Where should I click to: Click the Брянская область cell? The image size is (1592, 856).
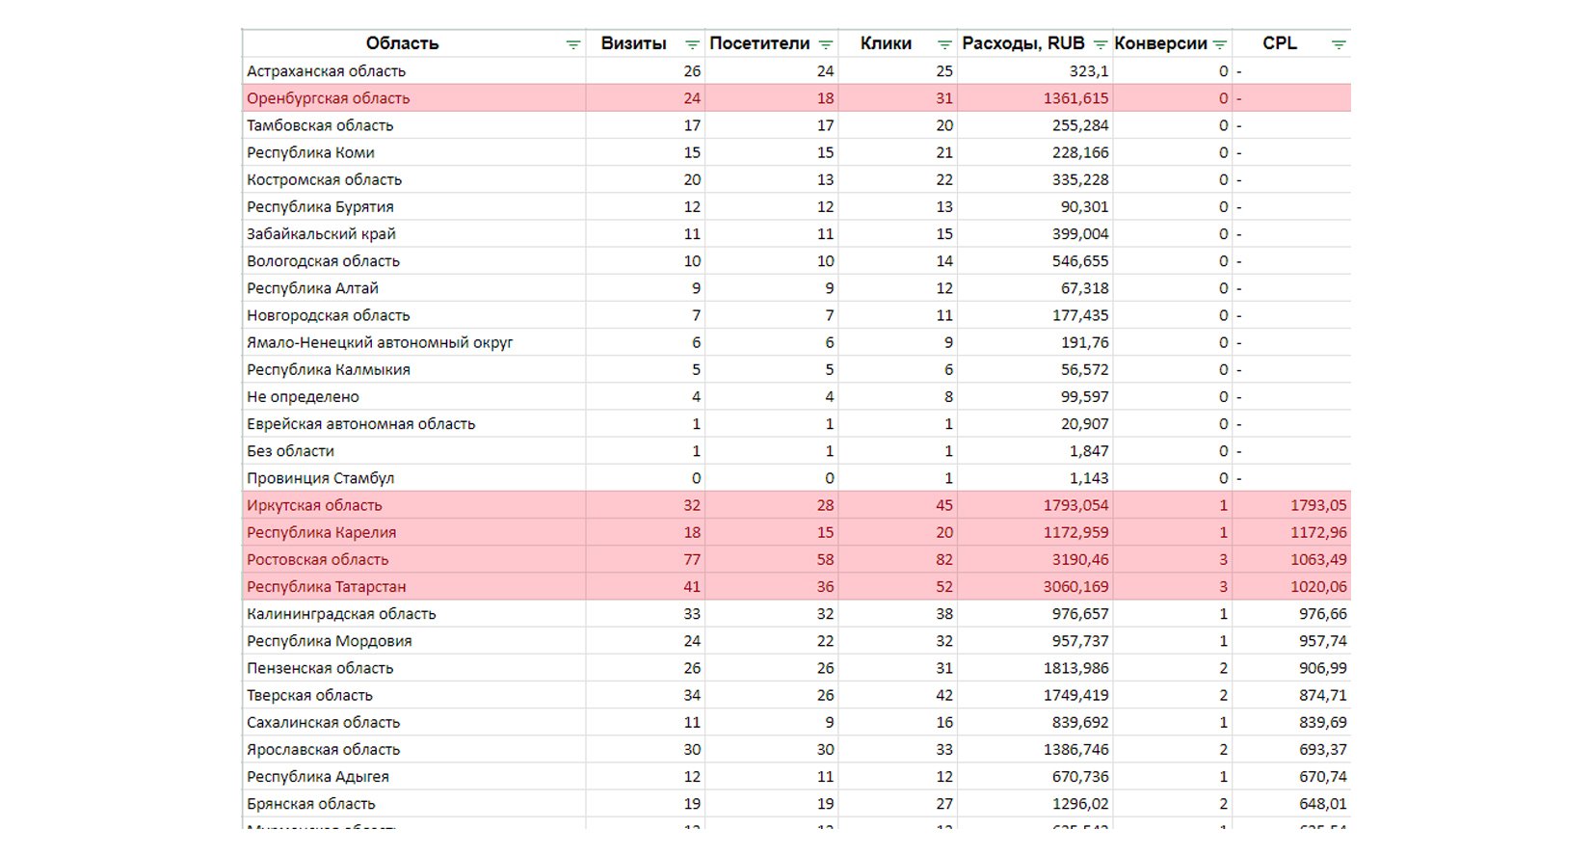pos(310,804)
